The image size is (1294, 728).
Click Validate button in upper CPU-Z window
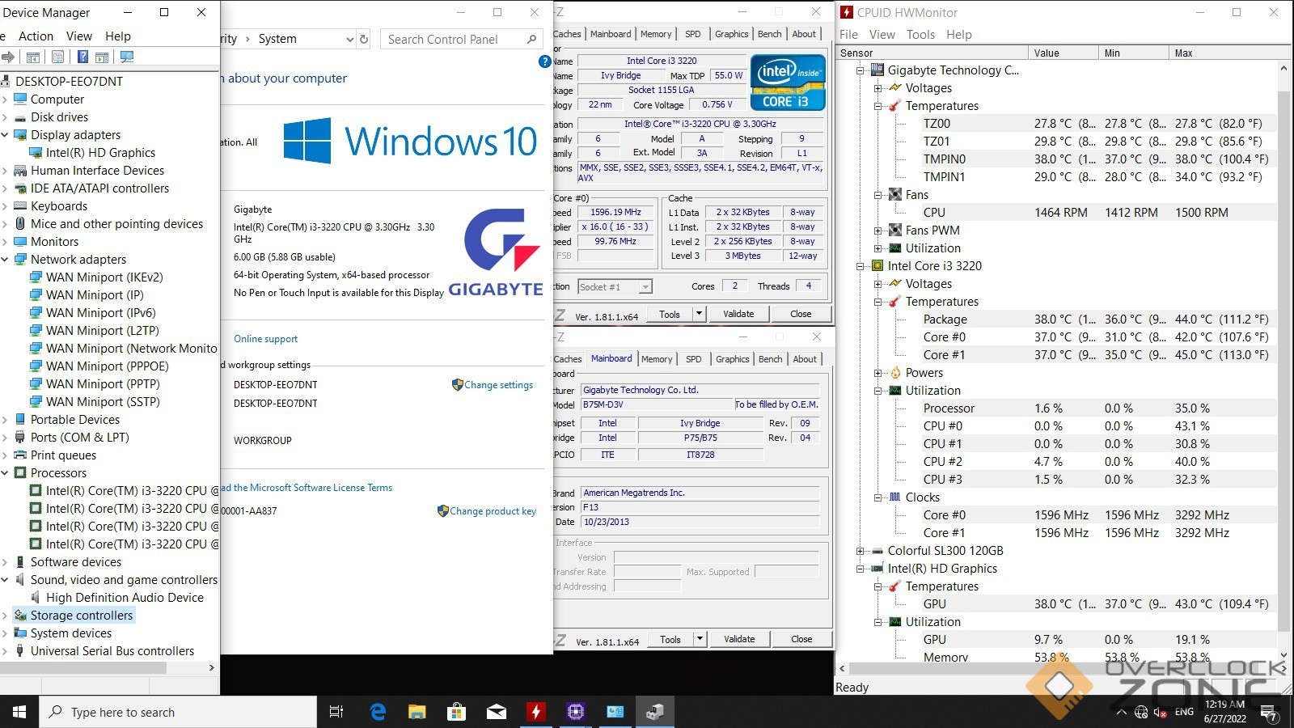738,314
